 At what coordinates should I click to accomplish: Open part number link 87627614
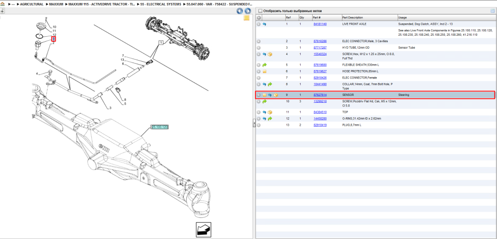pos(320,95)
